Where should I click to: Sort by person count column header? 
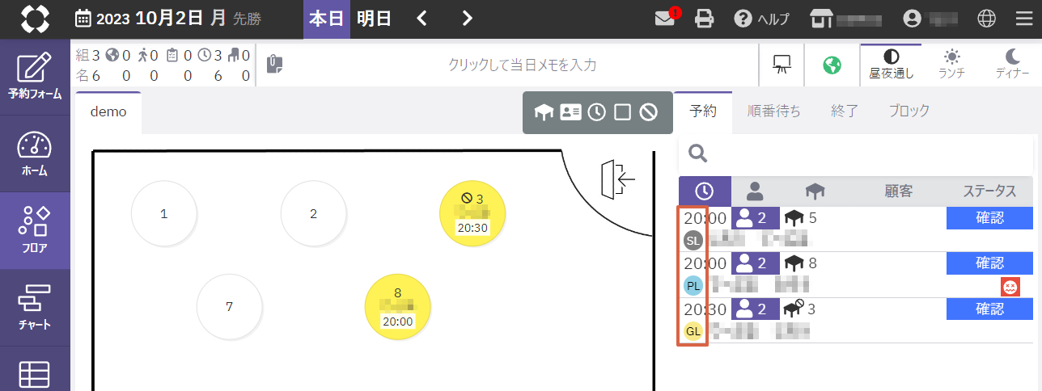coord(755,191)
